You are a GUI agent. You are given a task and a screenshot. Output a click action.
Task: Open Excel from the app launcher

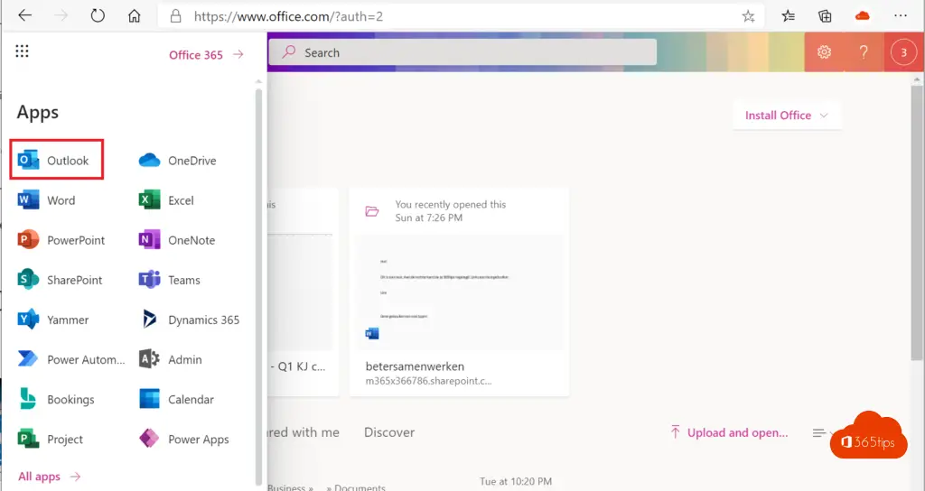166,200
